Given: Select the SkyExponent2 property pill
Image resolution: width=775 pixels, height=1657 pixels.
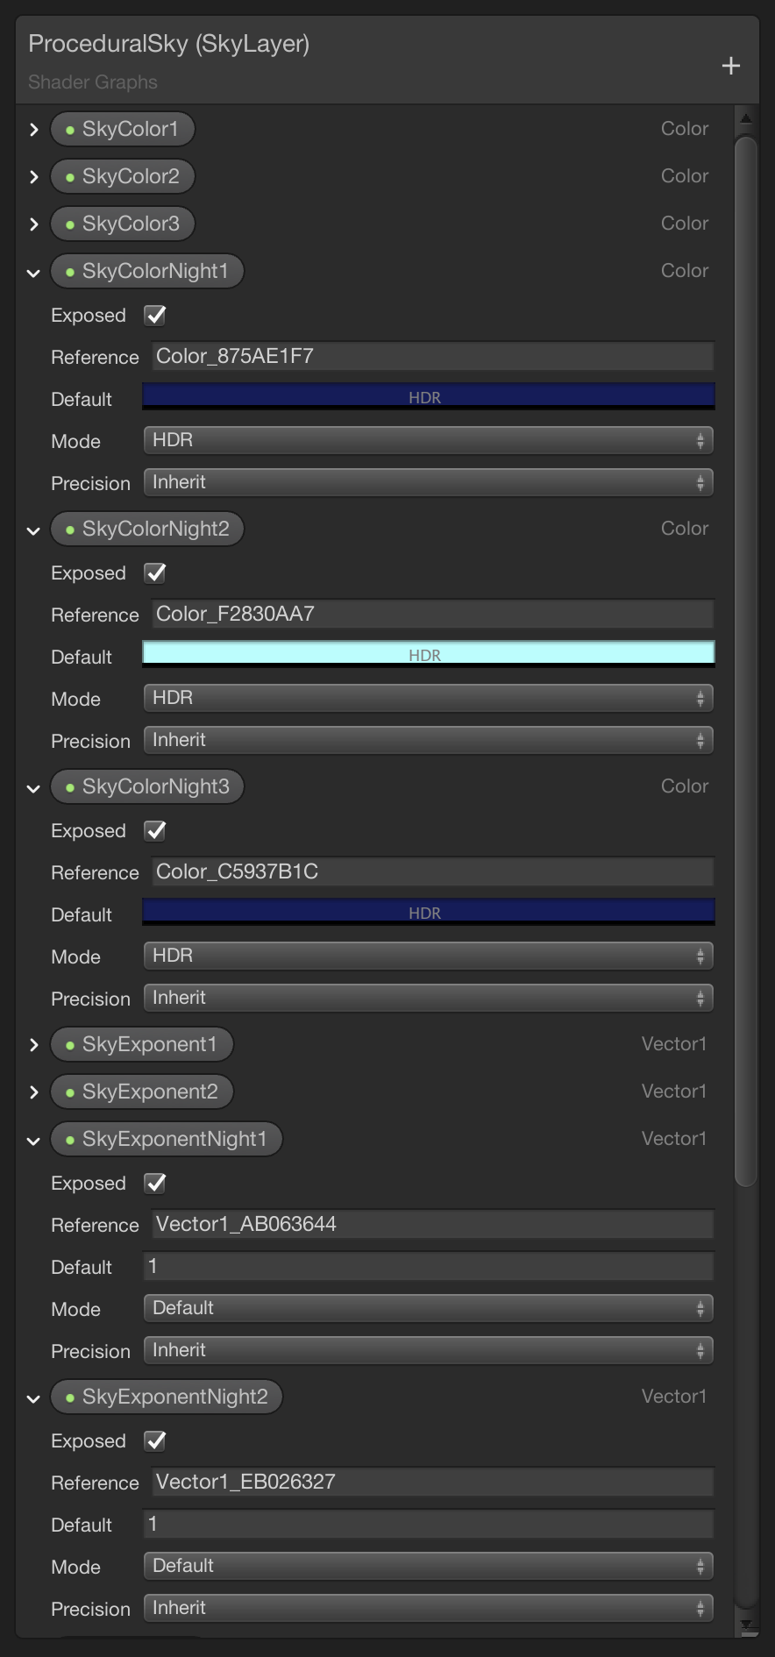Looking at the screenshot, I should [x=142, y=1091].
